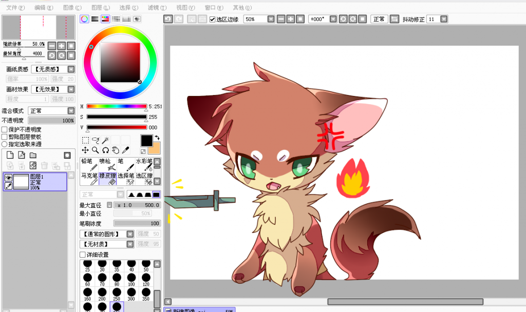Create a new normal layer
The image size is (526, 312).
(10, 155)
